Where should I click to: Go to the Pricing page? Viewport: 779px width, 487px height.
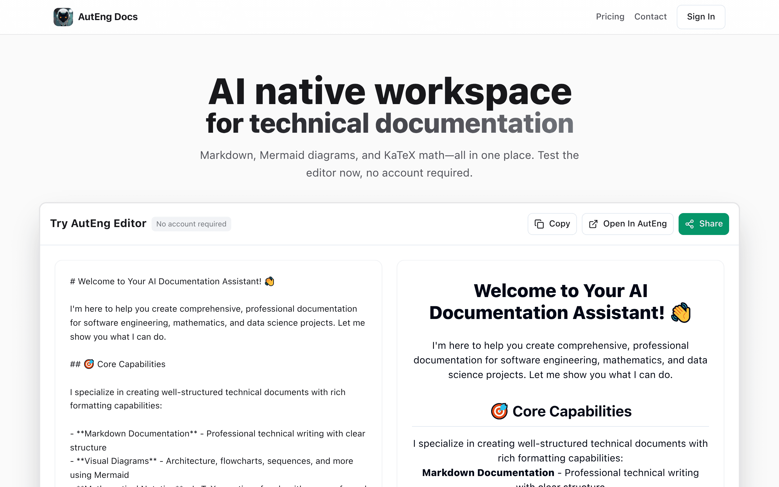tap(610, 17)
